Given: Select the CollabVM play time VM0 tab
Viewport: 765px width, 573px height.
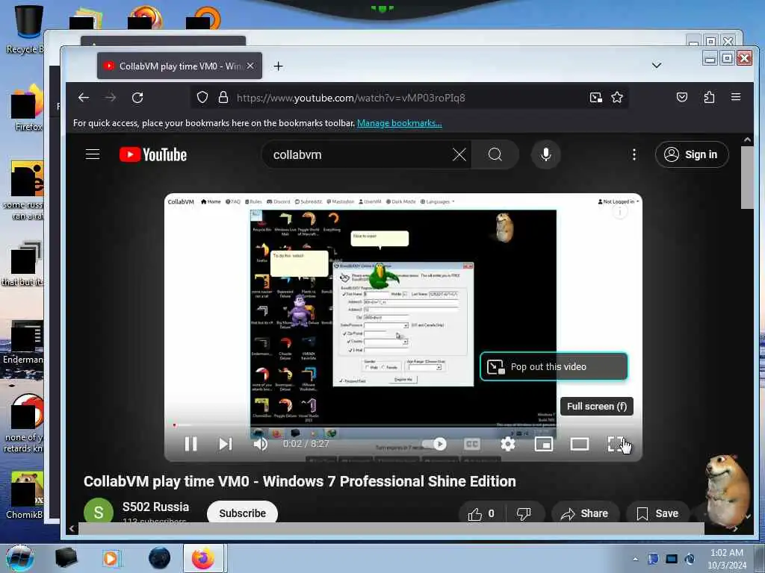Looking at the screenshot, I should click(179, 66).
